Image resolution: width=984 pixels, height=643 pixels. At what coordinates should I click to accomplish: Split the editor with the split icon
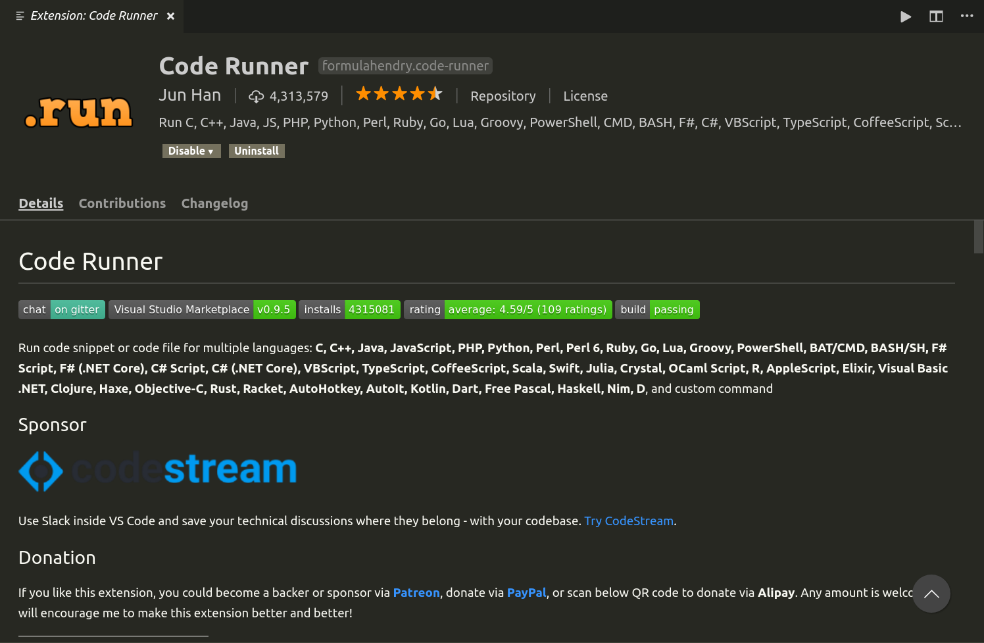[936, 16]
